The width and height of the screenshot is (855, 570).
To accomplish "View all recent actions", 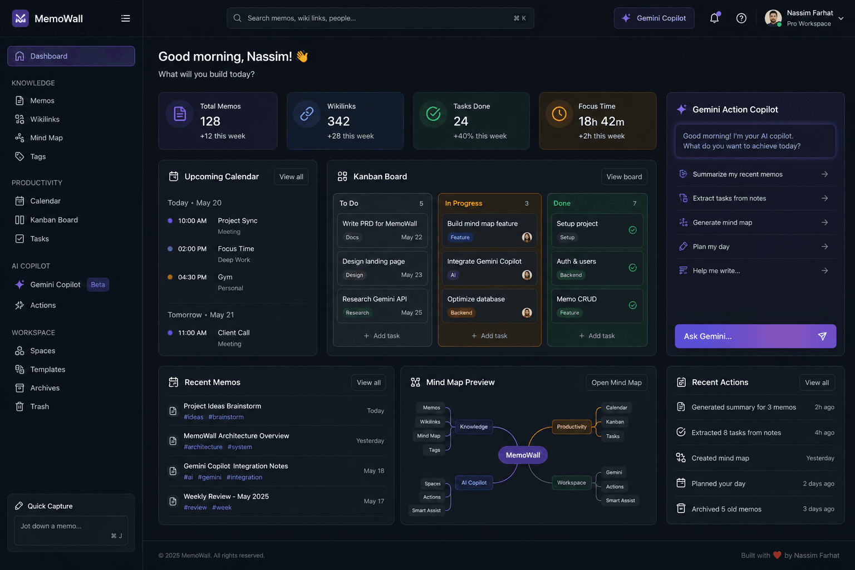I will pos(817,383).
